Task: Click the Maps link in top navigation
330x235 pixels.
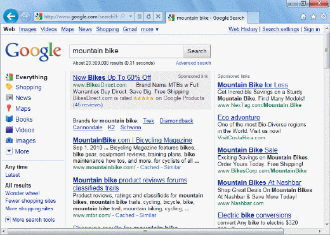Action: [68, 29]
